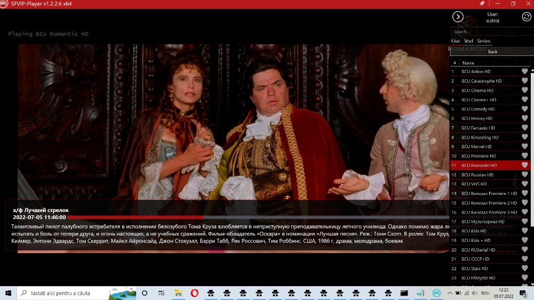Click heart beside BCU Stars HD
Image resolution: width=534 pixels, height=300 pixels.
pos(524,269)
